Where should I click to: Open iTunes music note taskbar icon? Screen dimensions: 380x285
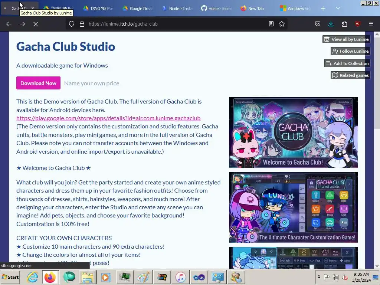(x=181, y=277)
